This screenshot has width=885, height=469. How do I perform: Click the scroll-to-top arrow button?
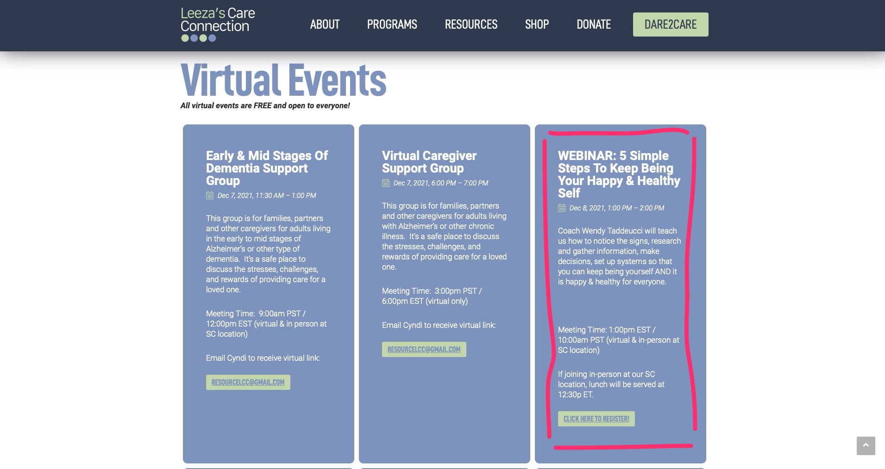point(866,446)
